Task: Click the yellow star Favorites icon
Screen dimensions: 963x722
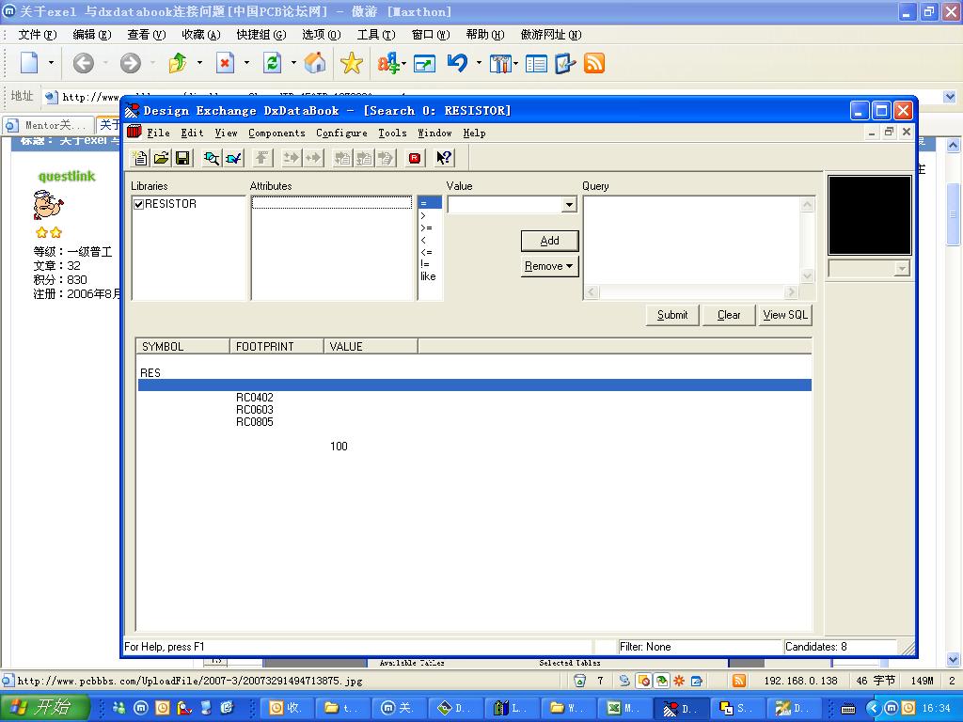Action: coord(352,63)
